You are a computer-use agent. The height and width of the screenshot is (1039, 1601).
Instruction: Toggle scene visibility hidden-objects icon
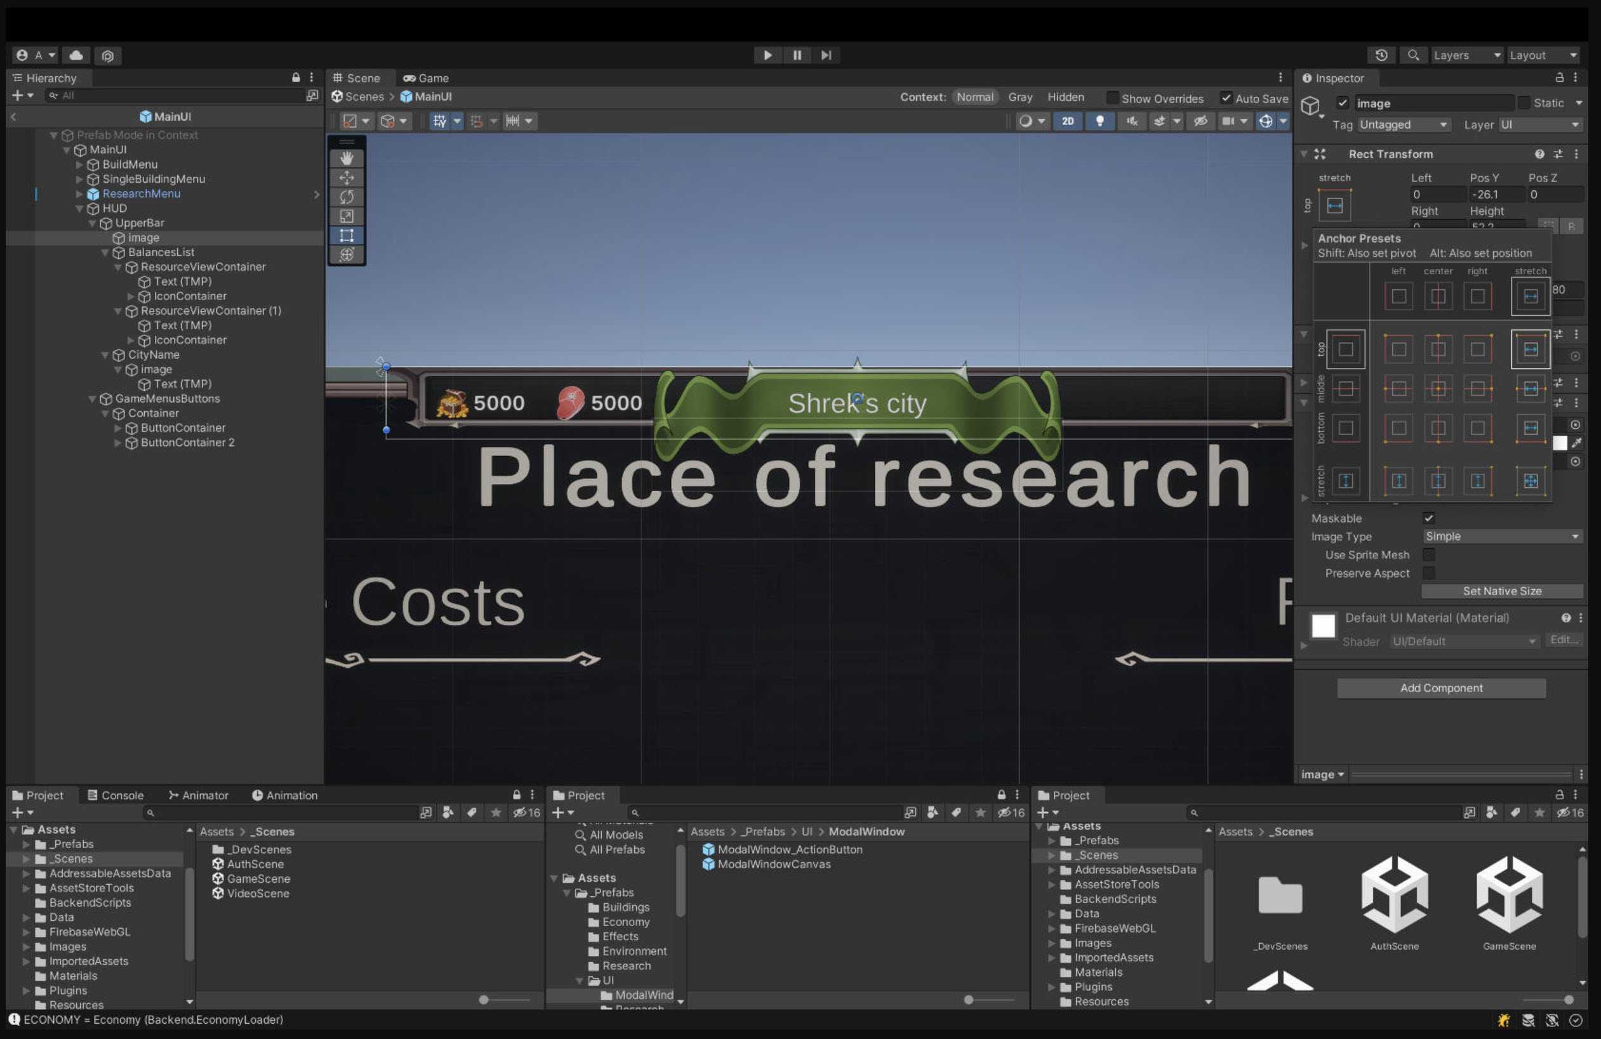1201,121
